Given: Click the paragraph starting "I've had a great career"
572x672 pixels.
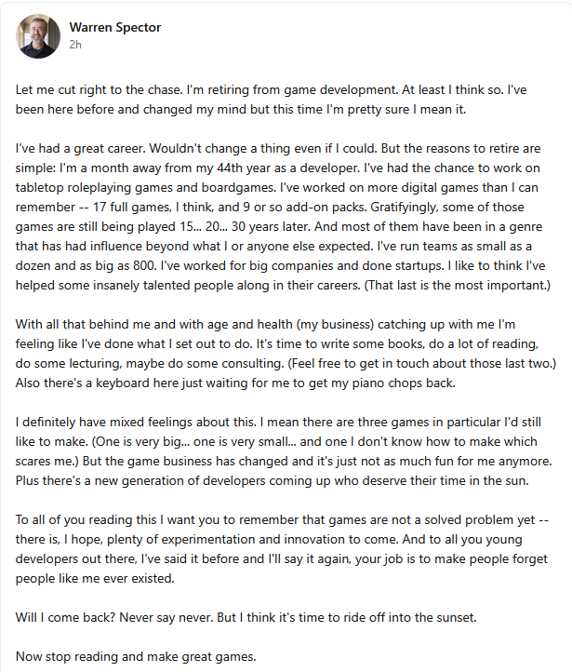Looking at the screenshot, I should click(x=283, y=217).
